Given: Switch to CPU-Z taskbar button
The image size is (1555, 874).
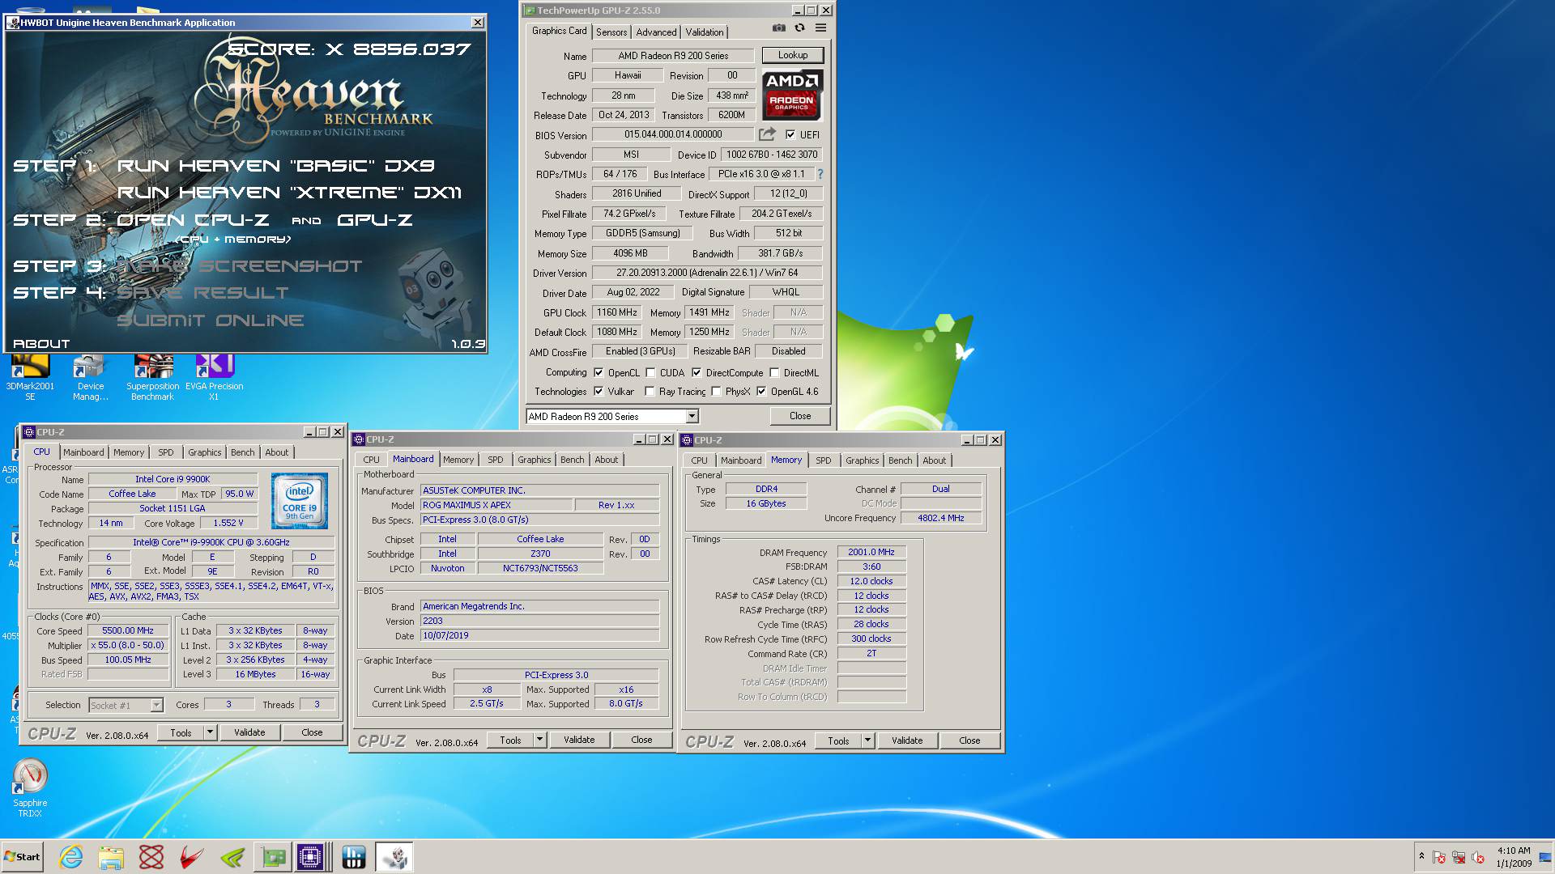Looking at the screenshot, I should click(x=311, y=857).
